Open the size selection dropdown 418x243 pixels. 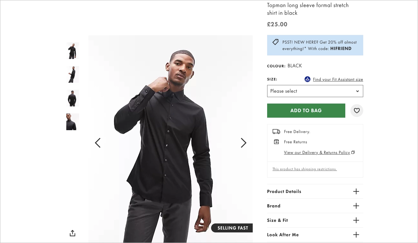coord(315,91)
